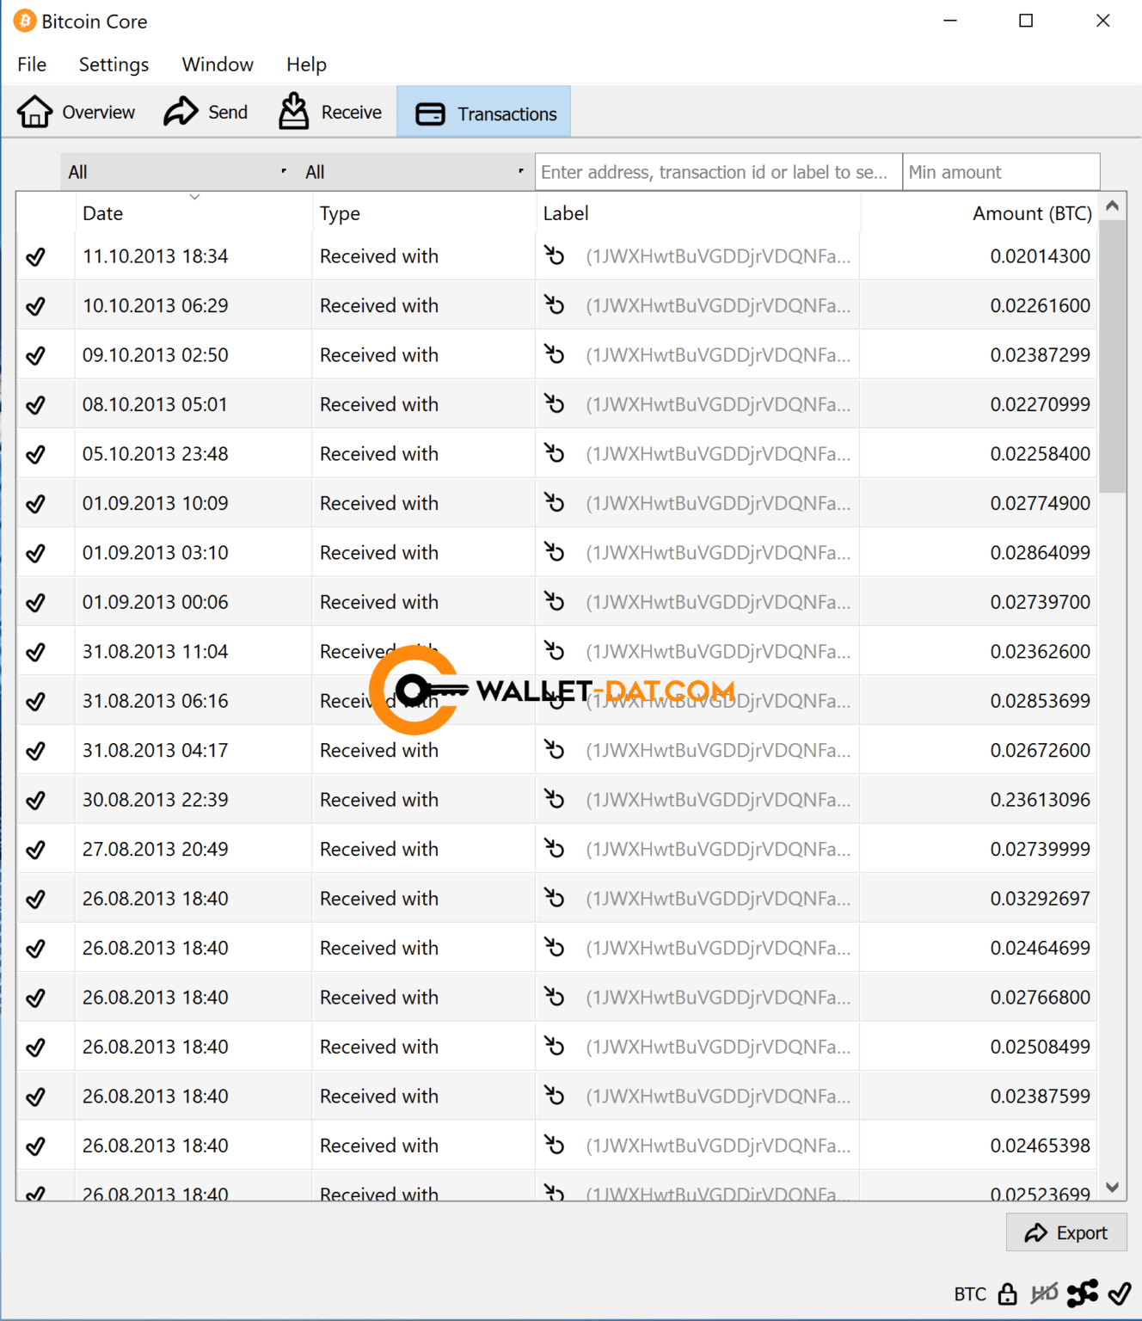Image resolution: width=1142 pixels, height=1321 pixels.
Task: Click the sync status checkmark icon
Action: point(1120,1293)
